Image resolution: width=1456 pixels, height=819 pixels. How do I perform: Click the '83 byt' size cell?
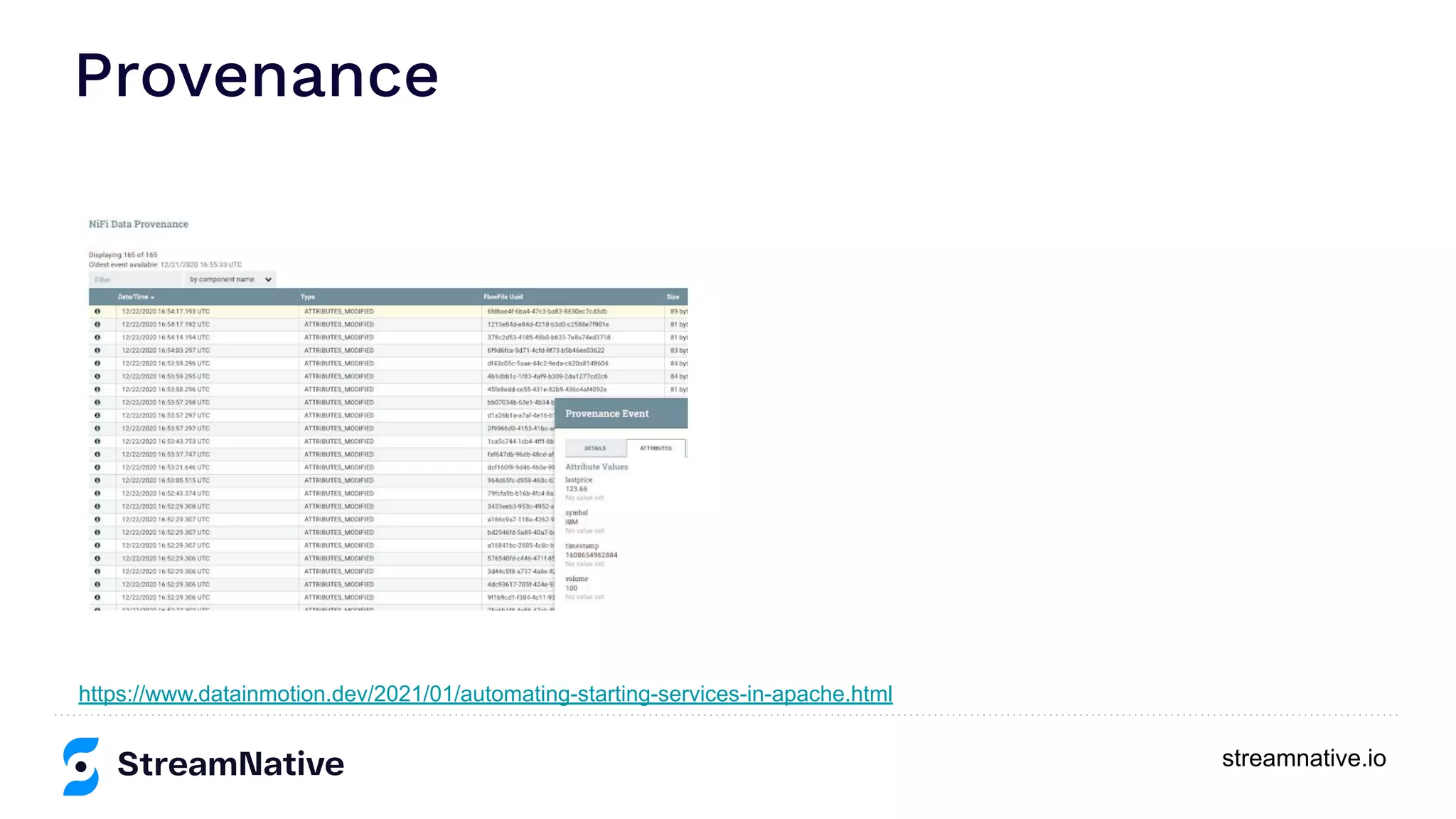(678, 350)
